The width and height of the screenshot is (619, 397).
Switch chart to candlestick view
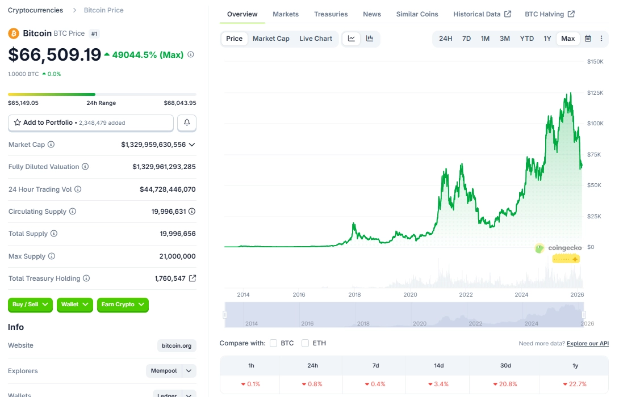tap(369, 39)
